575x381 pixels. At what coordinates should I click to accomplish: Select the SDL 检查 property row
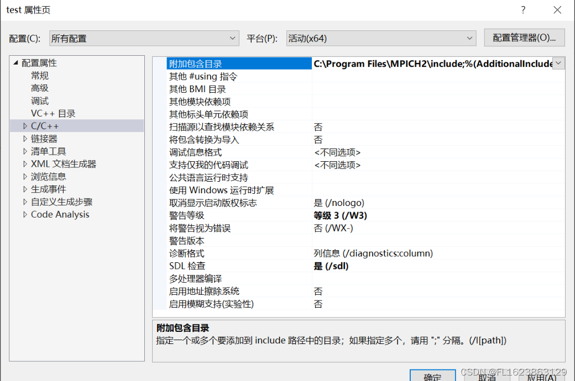tap(221, 266)
